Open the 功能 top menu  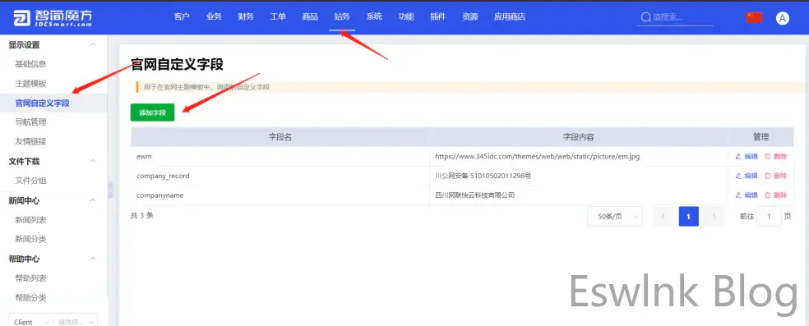(x=406, y=16)
